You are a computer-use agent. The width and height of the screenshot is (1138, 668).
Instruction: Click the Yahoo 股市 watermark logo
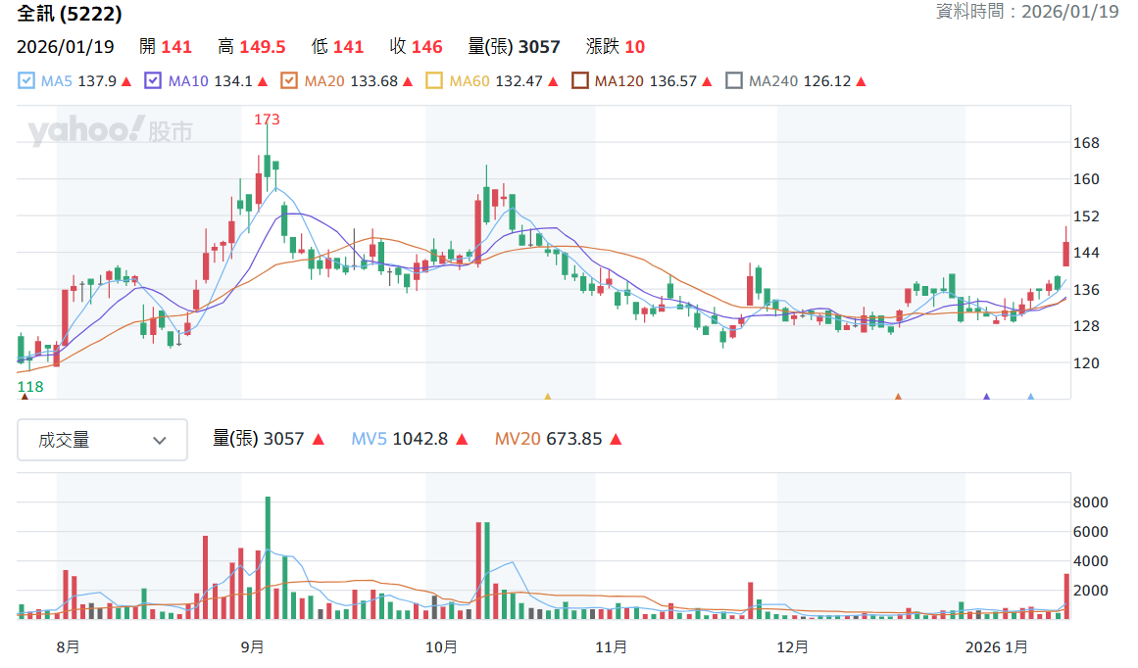click(111, 130)
